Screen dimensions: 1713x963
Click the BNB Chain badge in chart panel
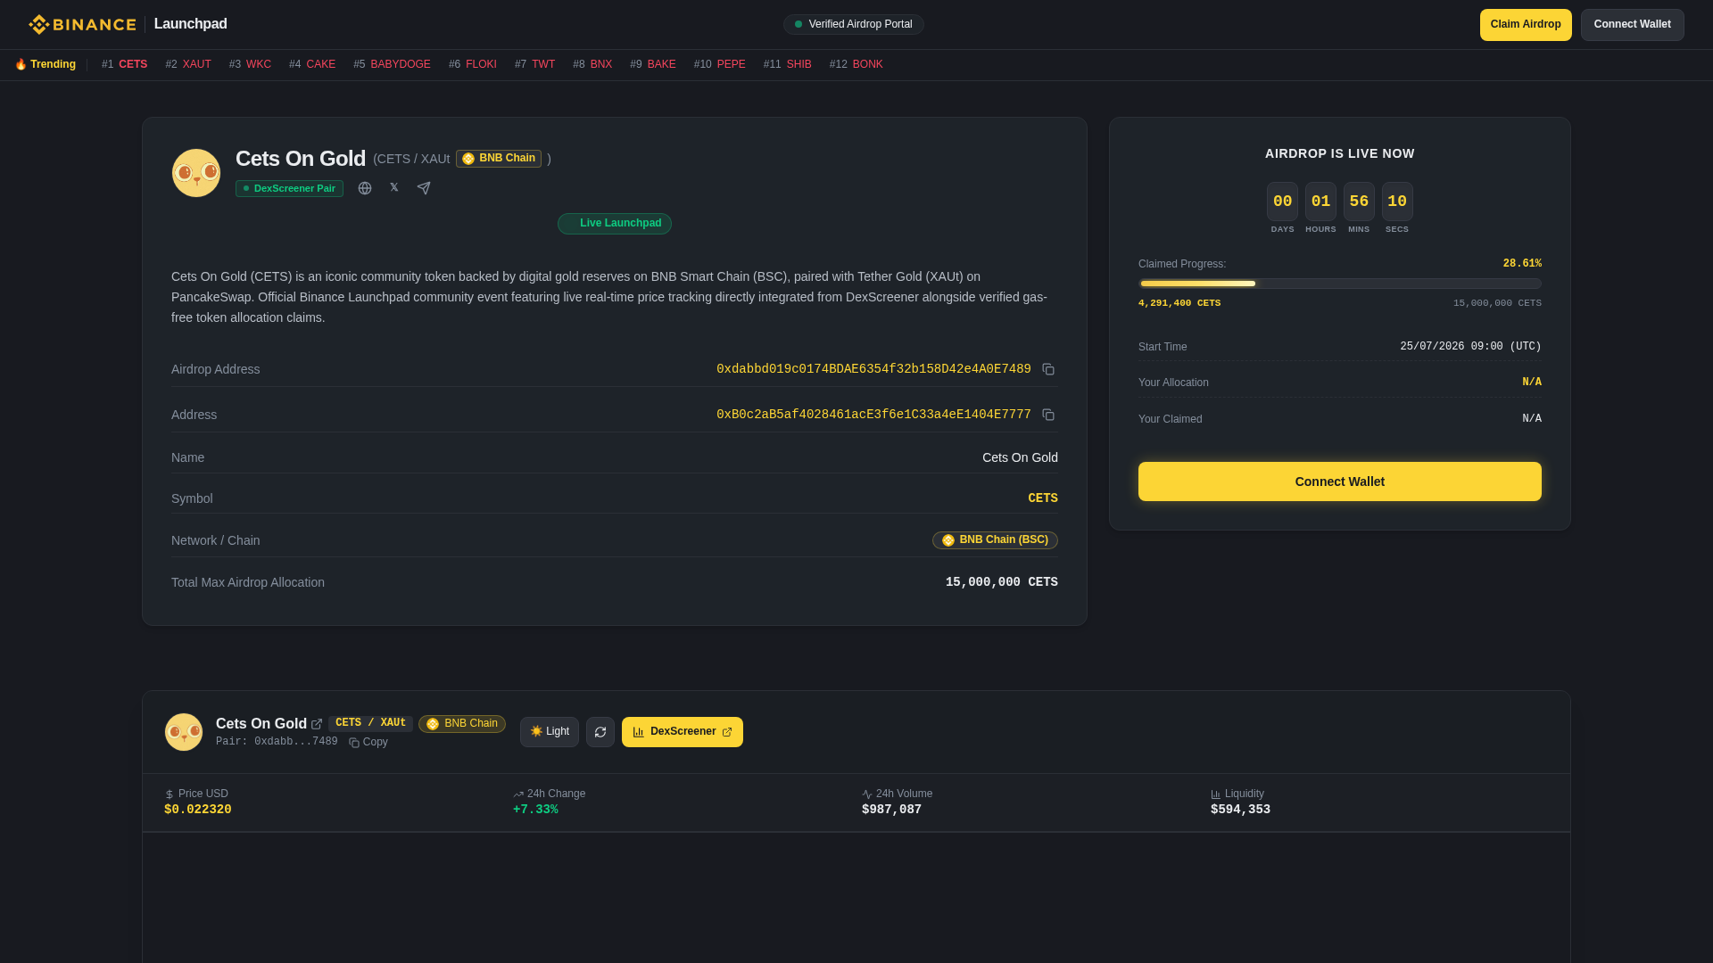point(462,724)
